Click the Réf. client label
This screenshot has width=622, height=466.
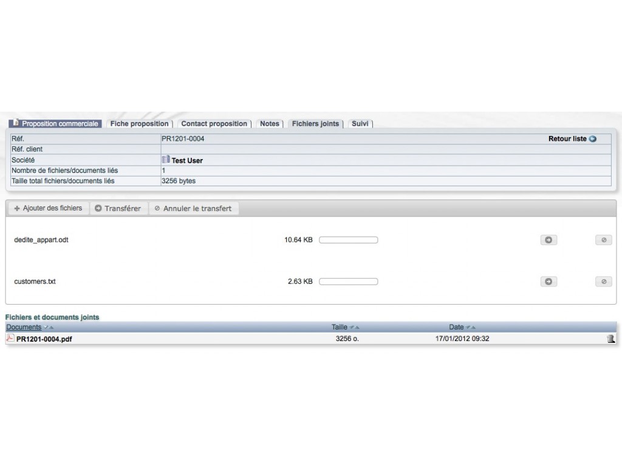[x=27, y=149]
